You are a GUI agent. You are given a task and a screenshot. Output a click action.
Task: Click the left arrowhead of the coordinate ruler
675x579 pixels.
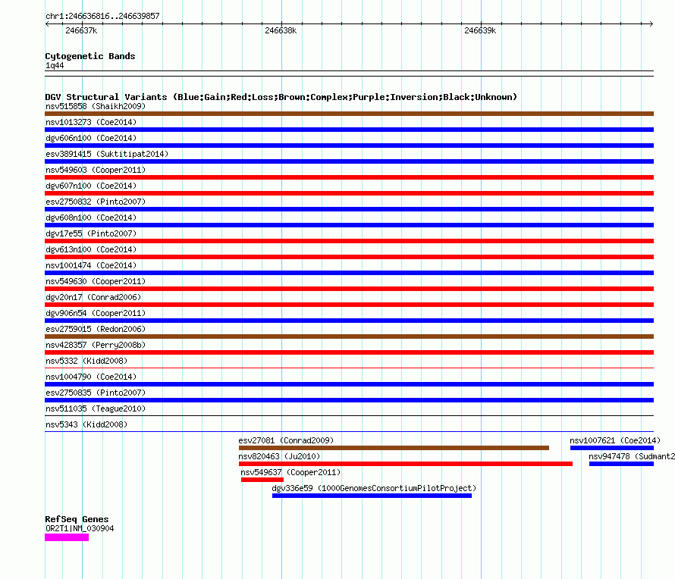pos(47,24)
